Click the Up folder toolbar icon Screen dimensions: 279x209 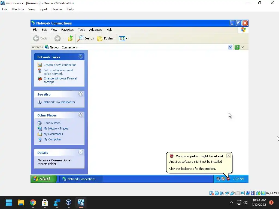[x=71, y=38]
